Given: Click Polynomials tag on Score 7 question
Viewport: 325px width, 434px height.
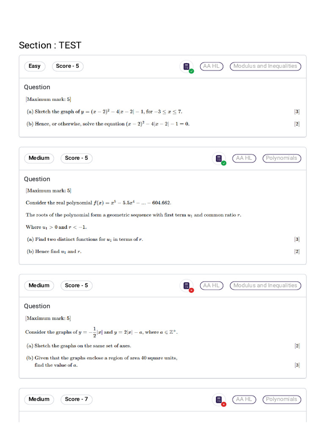Looking at the screenshot, I should coord(281,399).
